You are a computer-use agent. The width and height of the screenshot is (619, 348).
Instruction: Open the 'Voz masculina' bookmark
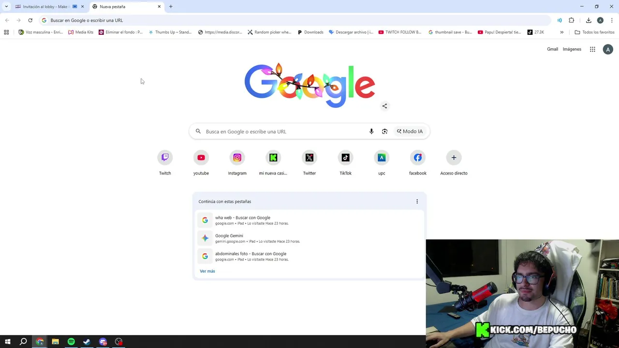pyautogui.click(x=41, y=32)
